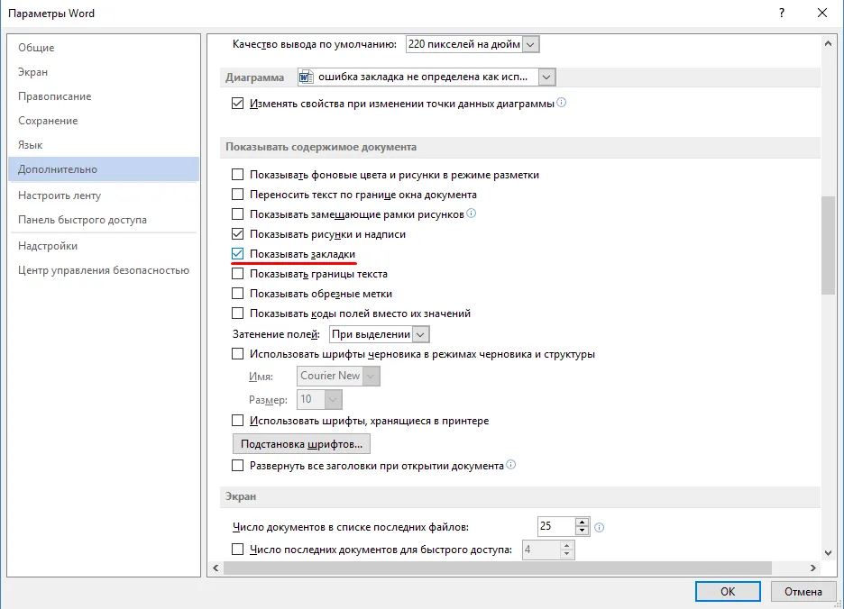The width and height of the screenshot is (844, 609).
Task: Enable Показывать коды полей вместо их значений
Action: pos(237,314)
